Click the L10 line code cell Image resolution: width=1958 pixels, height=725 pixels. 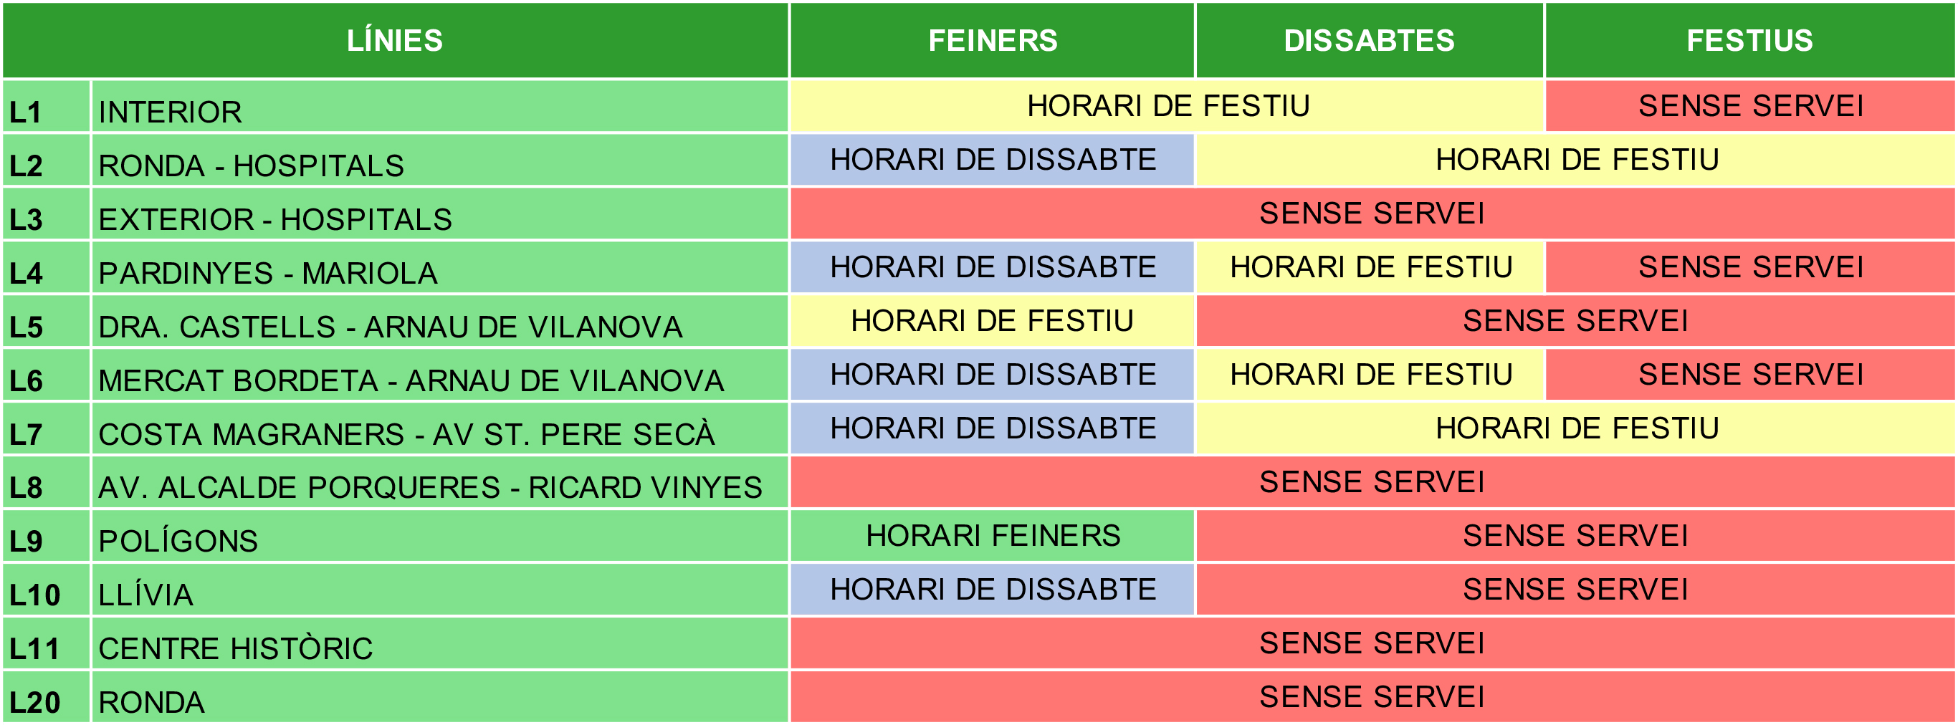[46, 590]
